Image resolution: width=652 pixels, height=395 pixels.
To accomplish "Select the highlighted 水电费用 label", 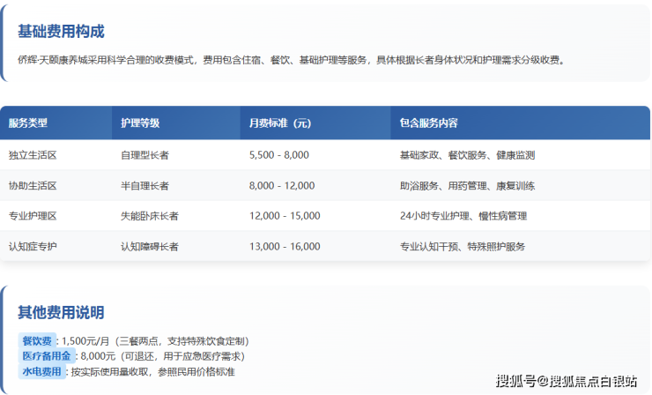I will pyautogui.click(x=41, y=372).
